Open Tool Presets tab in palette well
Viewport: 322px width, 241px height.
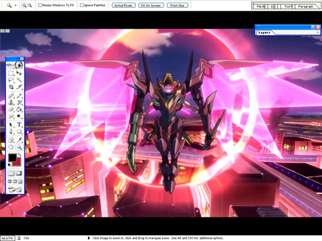288,6
